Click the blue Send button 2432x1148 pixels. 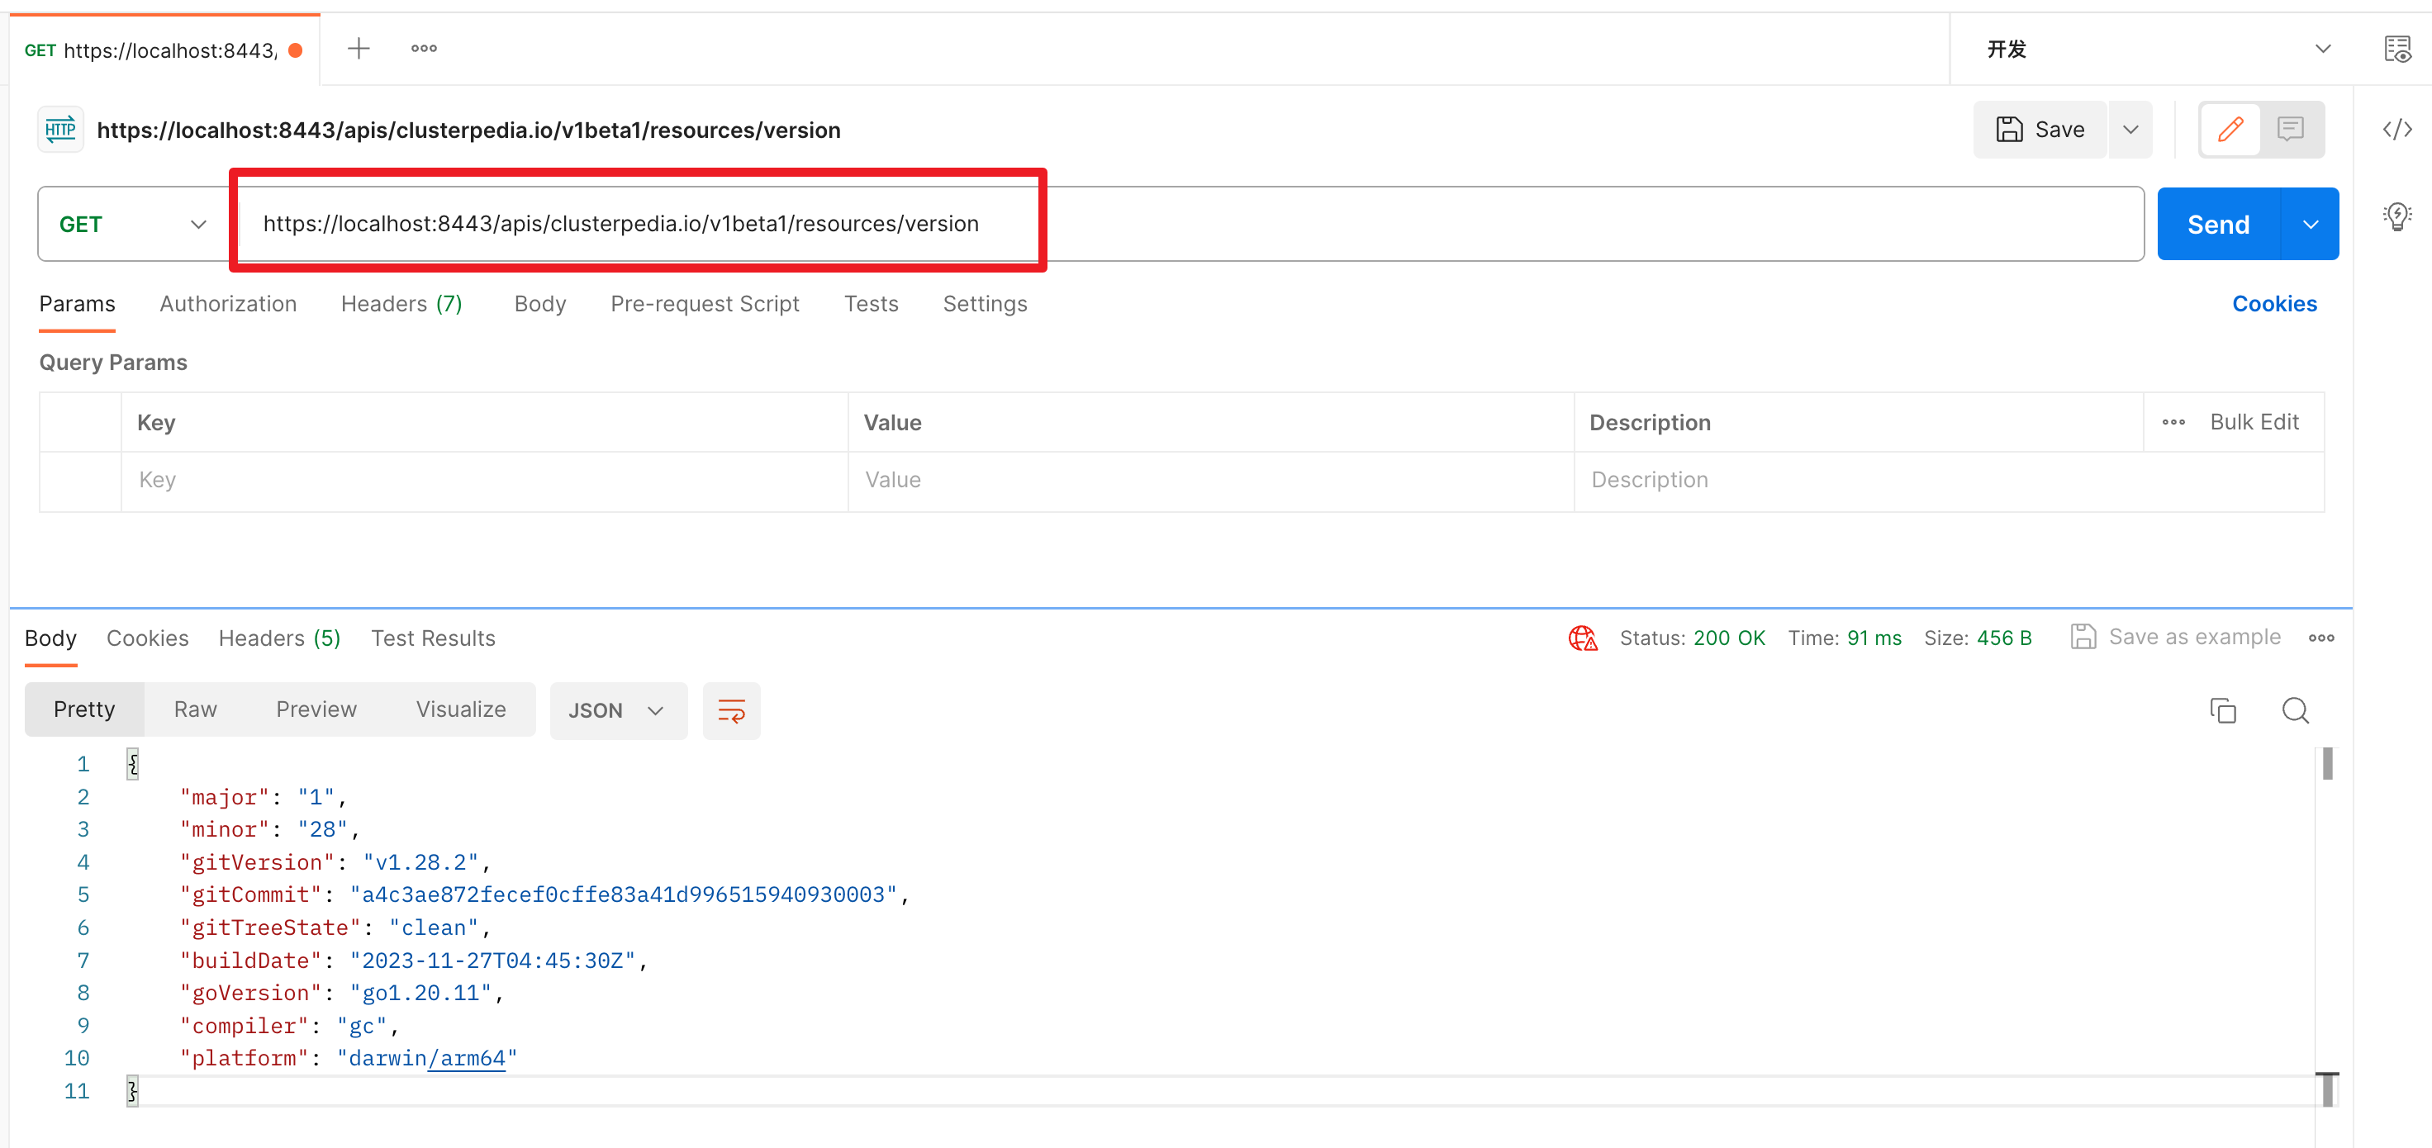pyautogui.click(x=2218, y=225)
